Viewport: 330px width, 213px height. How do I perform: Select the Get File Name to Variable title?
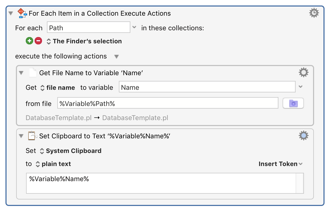91,73
